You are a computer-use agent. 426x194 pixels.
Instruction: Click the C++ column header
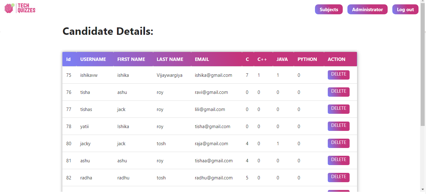[x=262, y=59]
